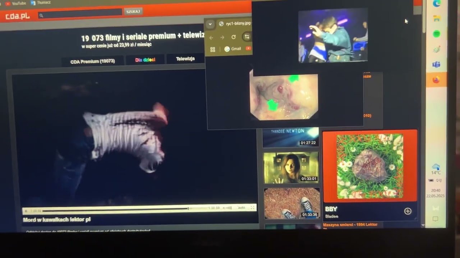Adjust the player volume bars
Image resolution: width=460 pixels, height=258 pixels.
click(230, 207)
